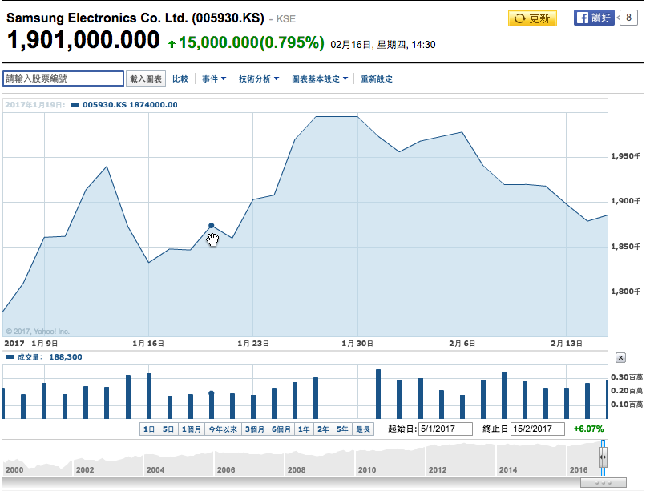Expand the 技術分析 technical analysis dropdown

pos(259,78)
